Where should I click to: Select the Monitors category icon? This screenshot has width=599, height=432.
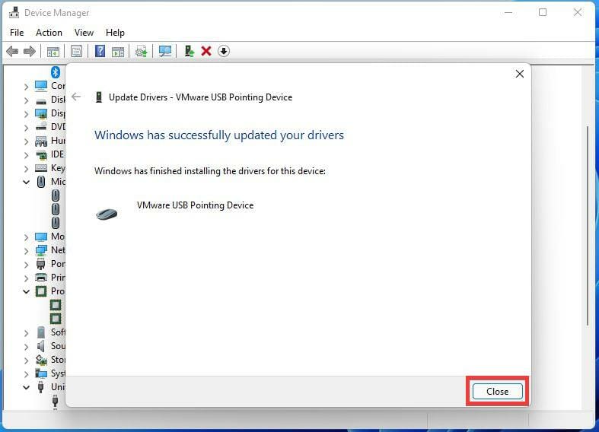(41, 237)
